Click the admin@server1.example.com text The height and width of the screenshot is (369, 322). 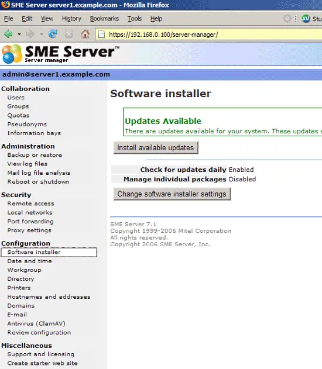[56, 74]
